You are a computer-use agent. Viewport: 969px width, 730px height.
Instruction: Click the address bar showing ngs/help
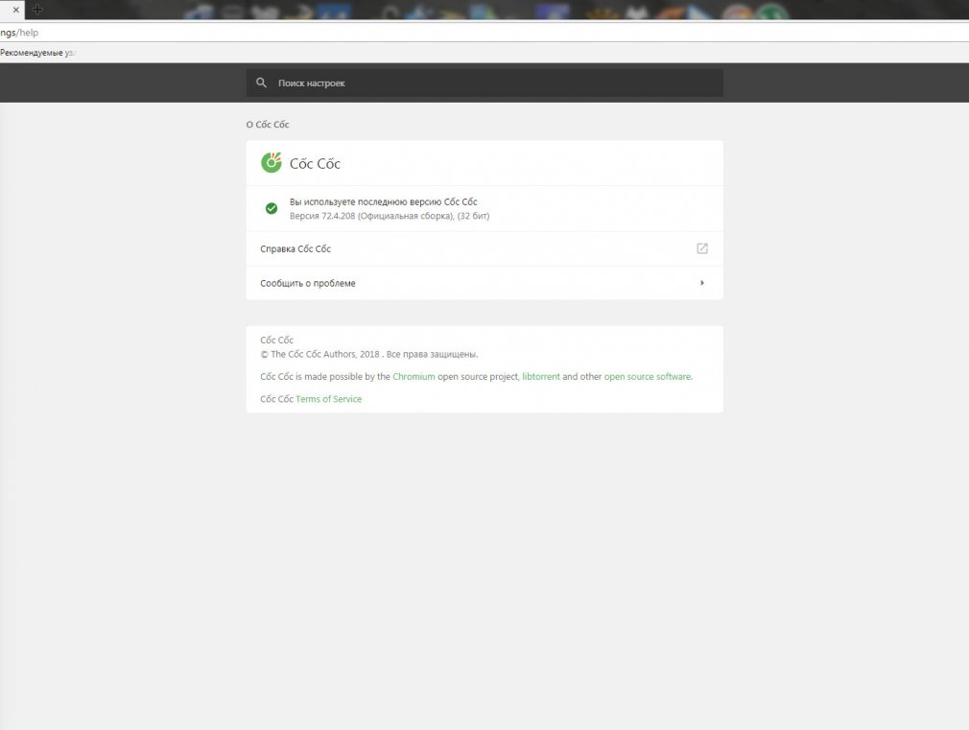click(x=484, y=33)
